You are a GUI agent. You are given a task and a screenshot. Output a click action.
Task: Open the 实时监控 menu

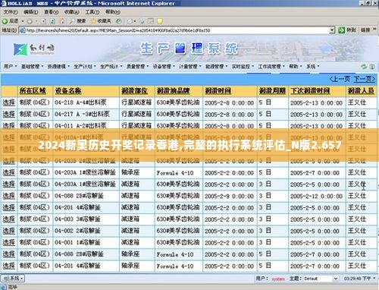click(x=243, y=67)
